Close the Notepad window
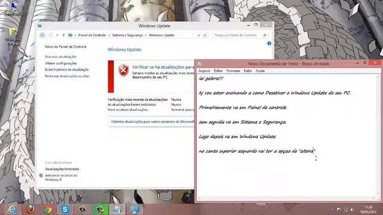This screenshot has width=383, height=215. coord(375,63)
